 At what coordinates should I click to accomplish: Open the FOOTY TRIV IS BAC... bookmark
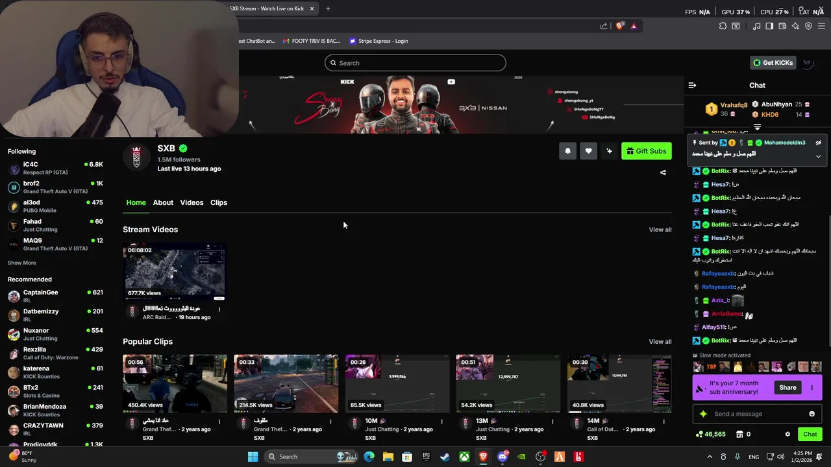[x=312, y=41]
